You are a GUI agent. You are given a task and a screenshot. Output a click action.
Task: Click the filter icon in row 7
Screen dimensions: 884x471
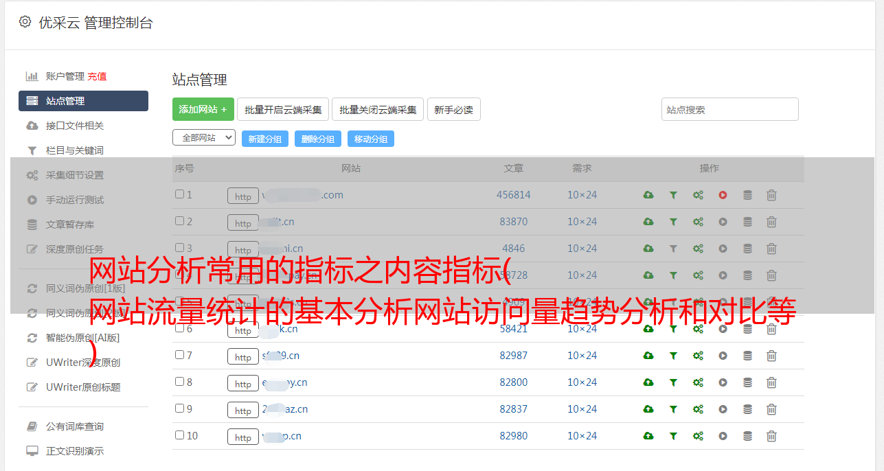673,356
